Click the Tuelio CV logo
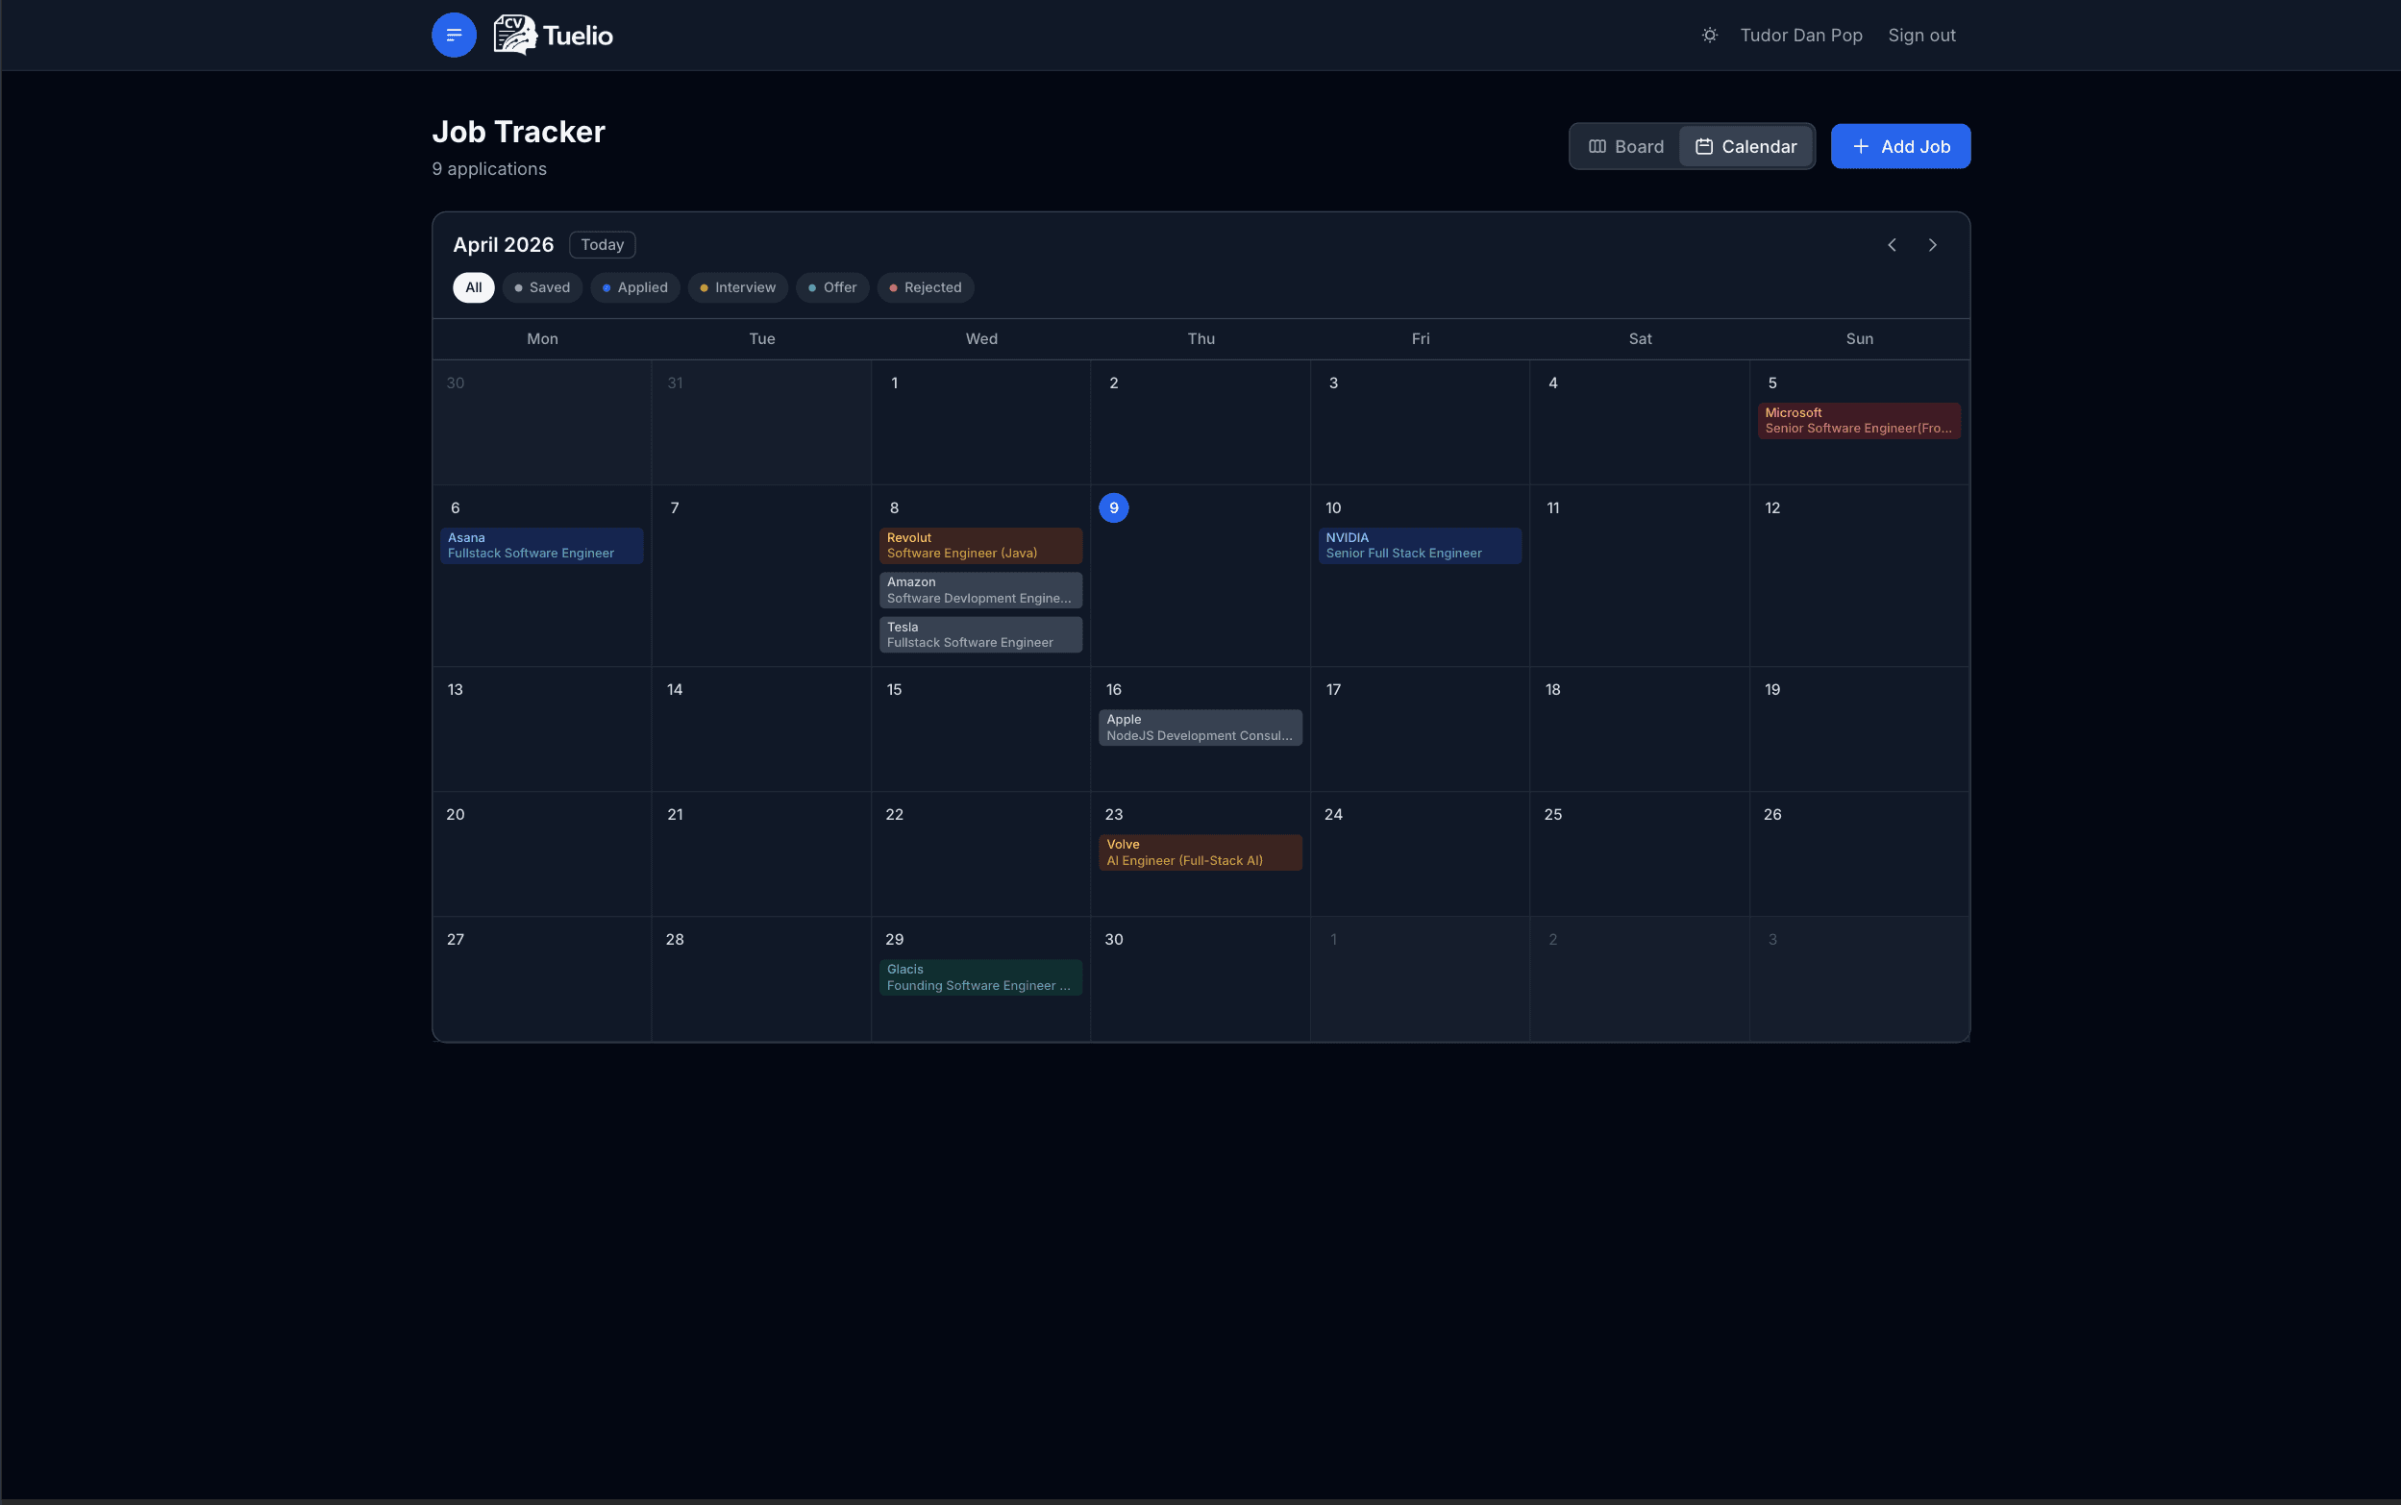This screenshot has height=1505, width=2401. [x=515, y=35]
